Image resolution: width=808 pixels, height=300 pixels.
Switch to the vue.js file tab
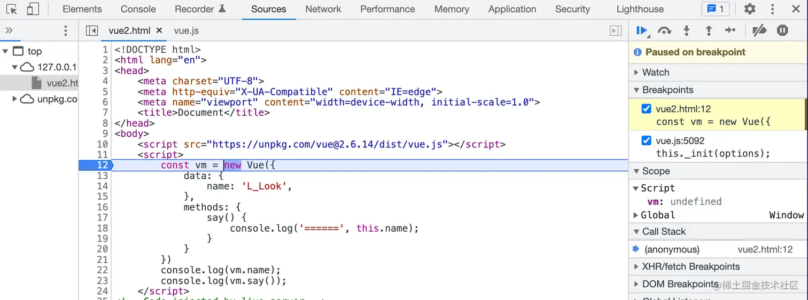click(187, 31)
